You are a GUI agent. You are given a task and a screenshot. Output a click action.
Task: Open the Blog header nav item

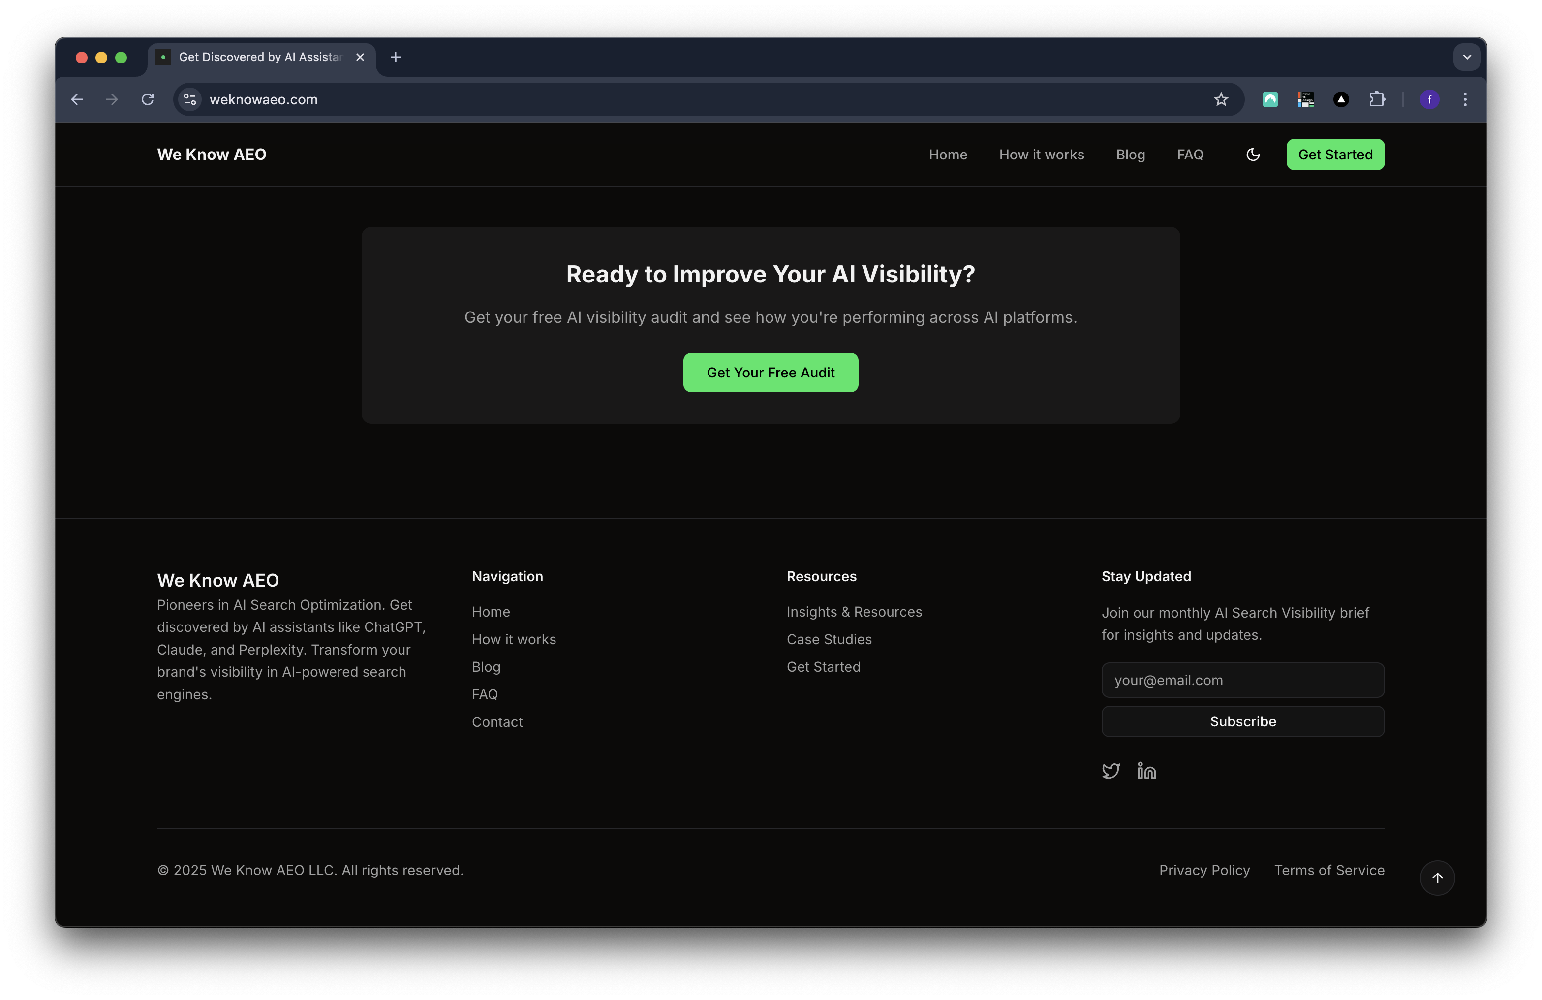tap(1130, 154)
